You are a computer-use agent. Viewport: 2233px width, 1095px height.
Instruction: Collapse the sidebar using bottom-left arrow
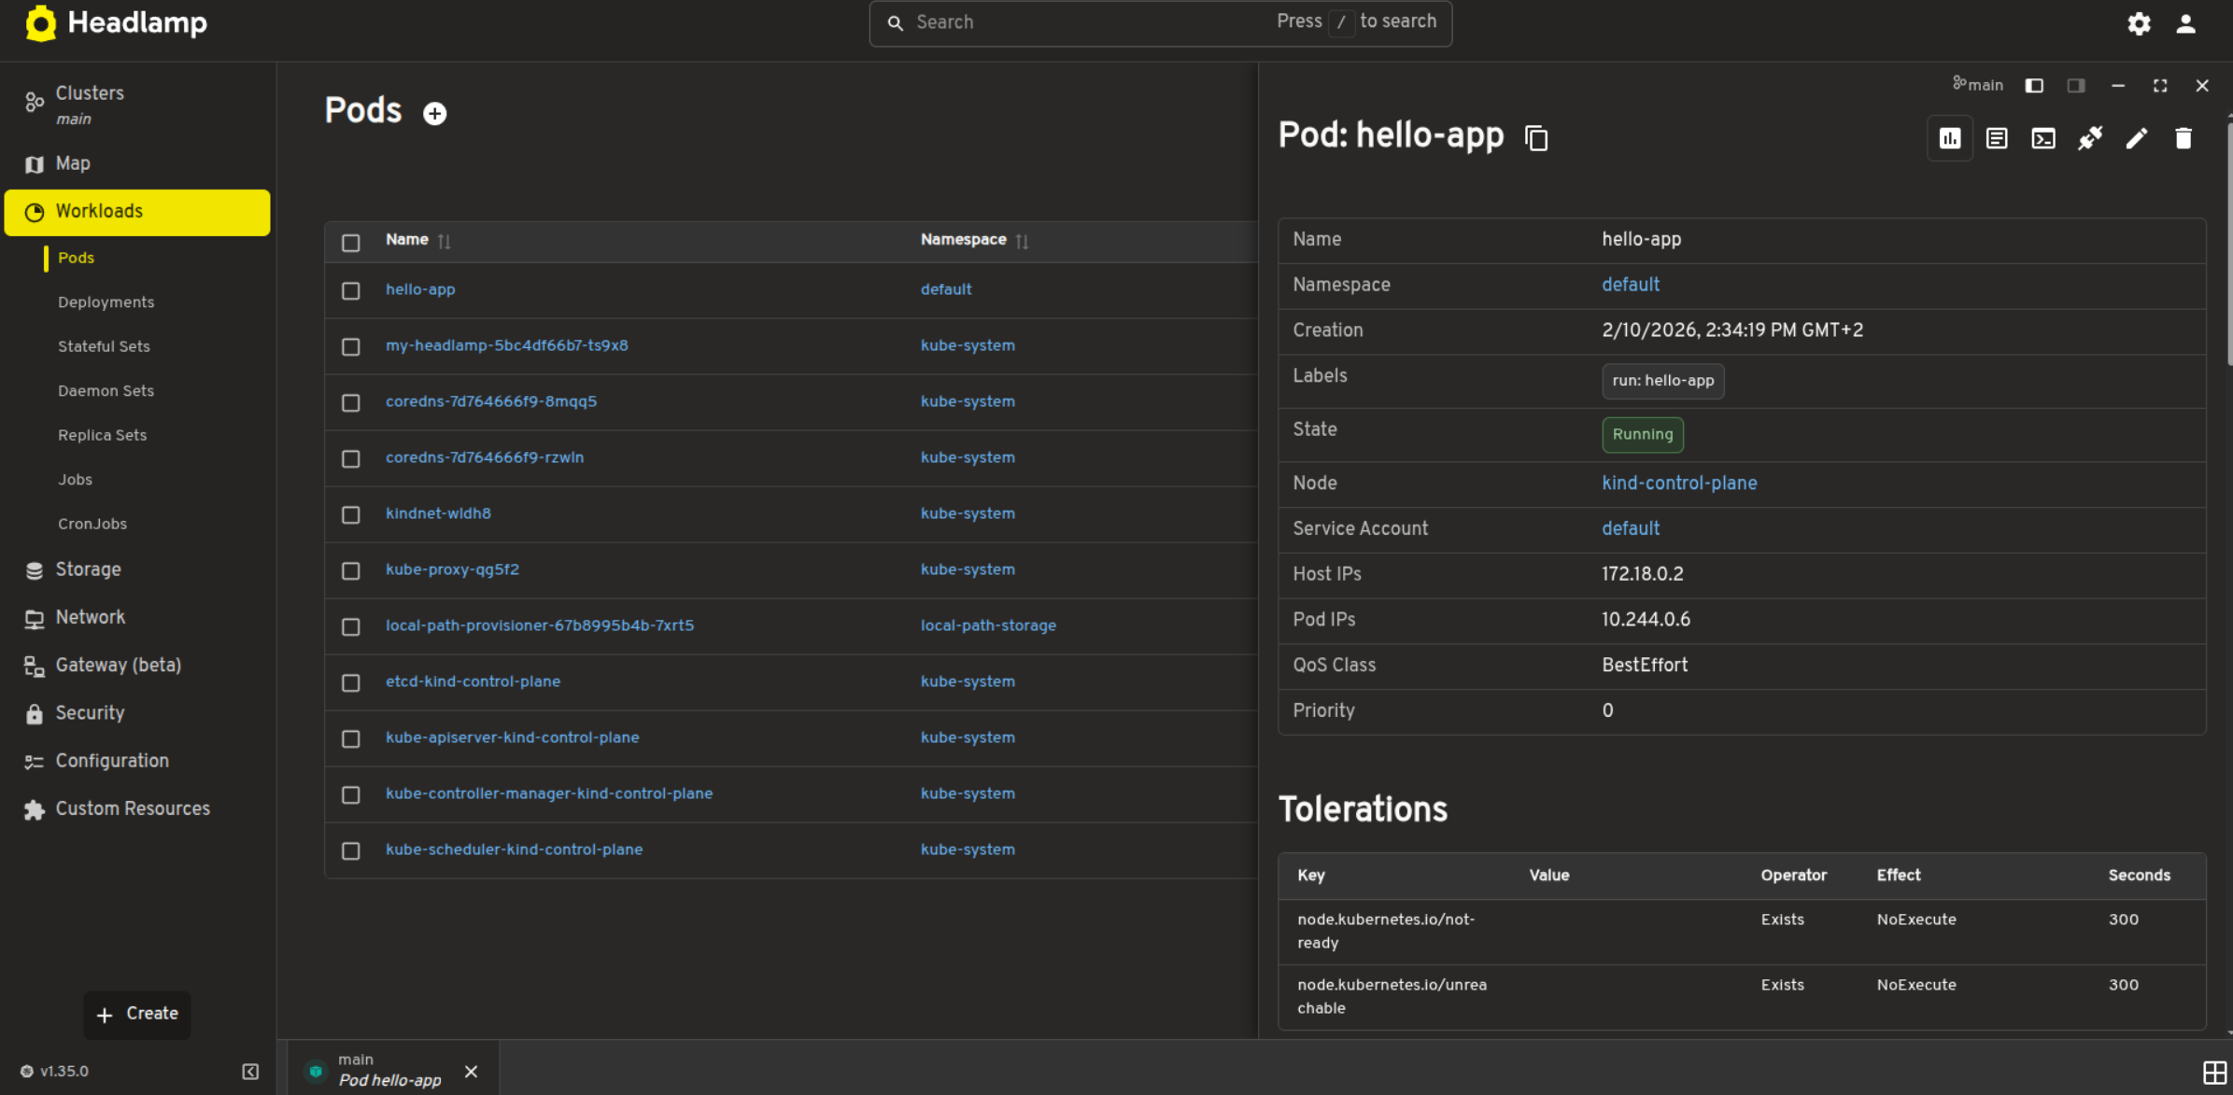click(x=250, y=1071)
